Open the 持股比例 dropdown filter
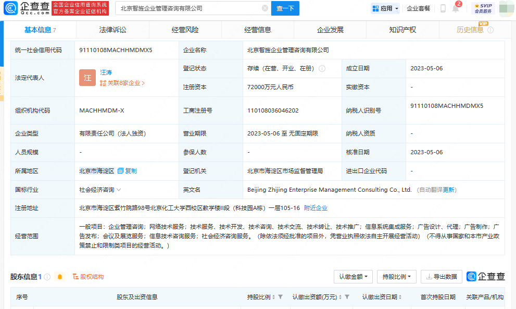 pyautogui.click(x=397, y=277)
